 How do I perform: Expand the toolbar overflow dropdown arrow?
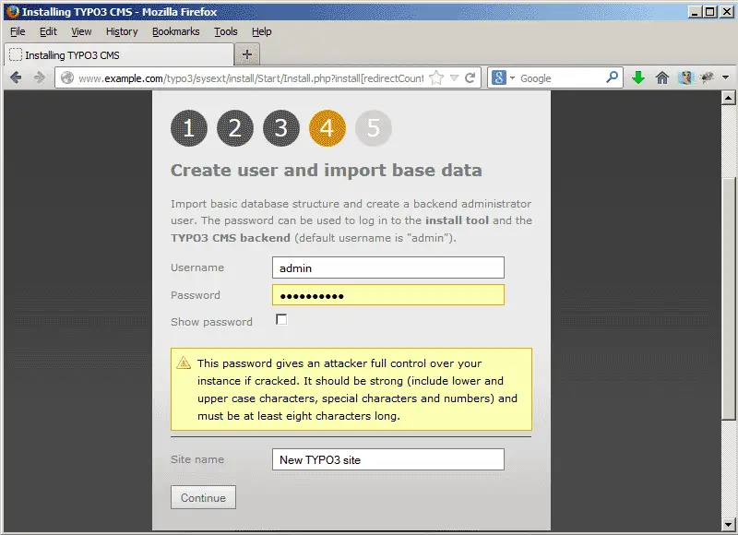(725, 77)
